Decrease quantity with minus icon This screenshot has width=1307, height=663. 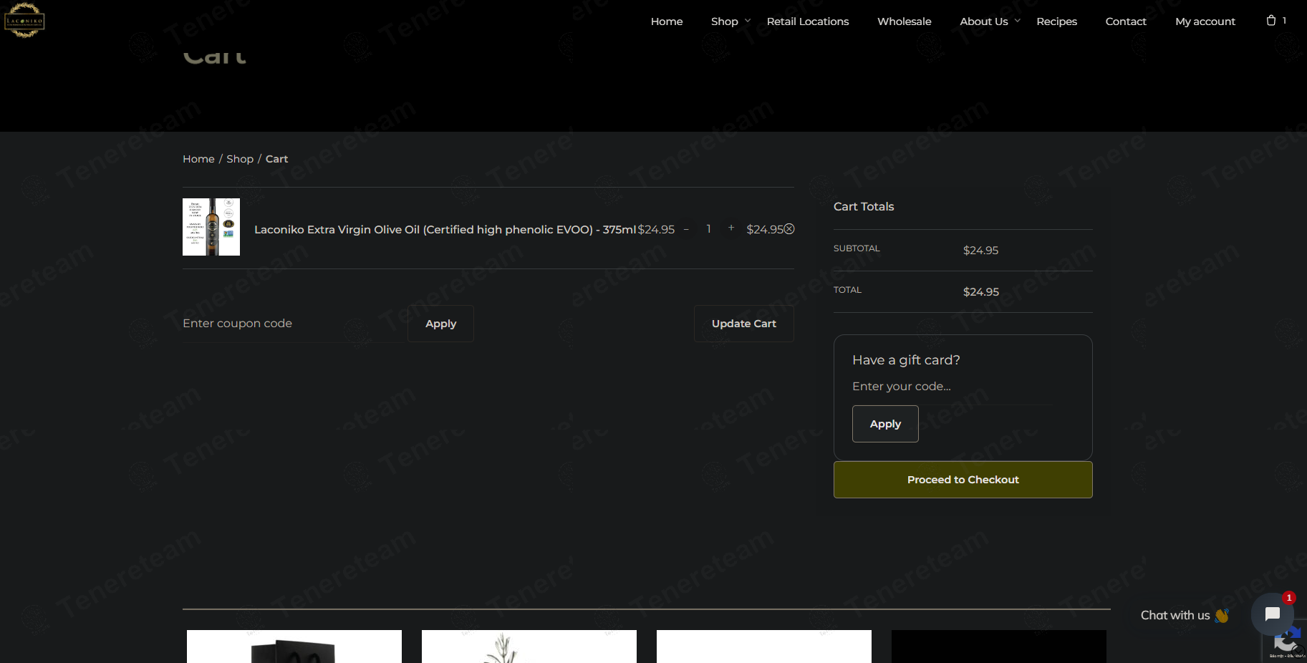click(x=686, y=229)
